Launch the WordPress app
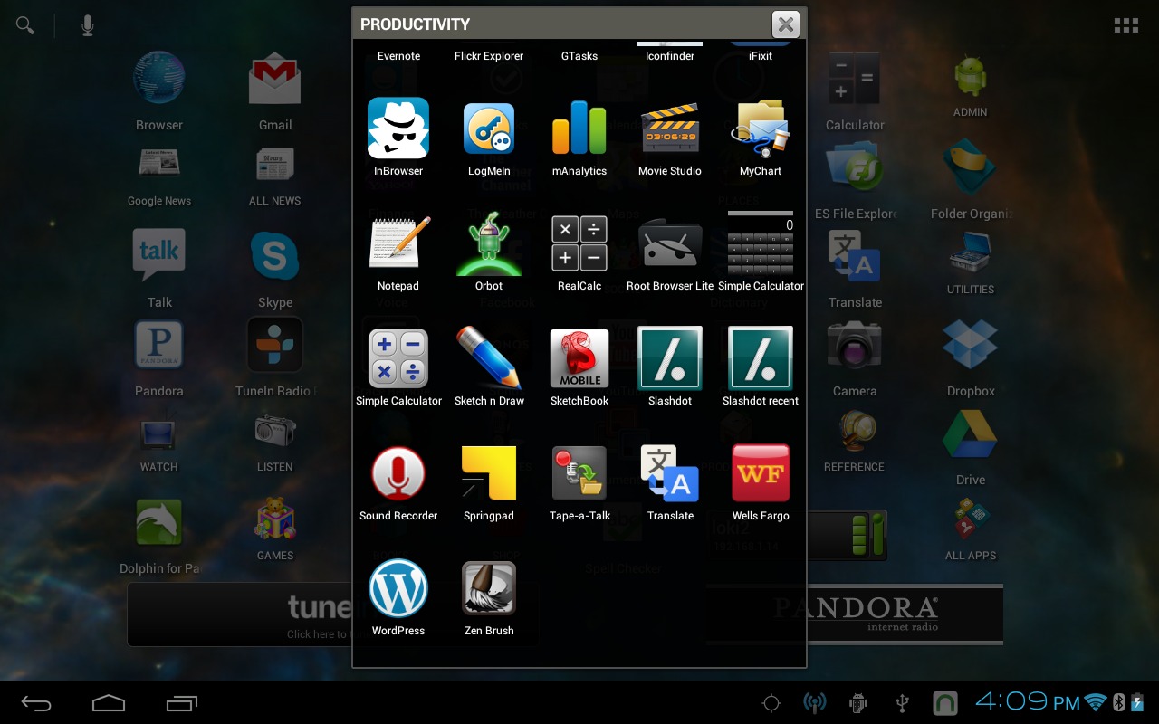Image resolution: width=1159 pixels, height=724 pixels. pyautogui.click(x=398, y=596)
